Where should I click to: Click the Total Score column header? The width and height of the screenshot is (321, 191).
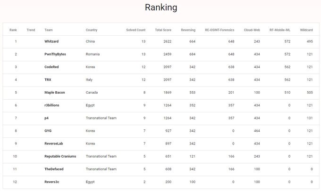[164, 30]
